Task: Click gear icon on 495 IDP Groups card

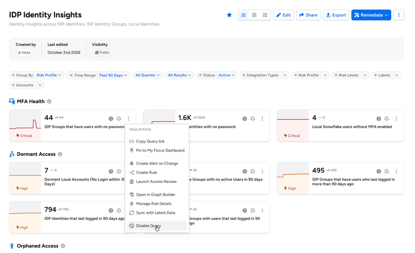Action: click(387, 171)
